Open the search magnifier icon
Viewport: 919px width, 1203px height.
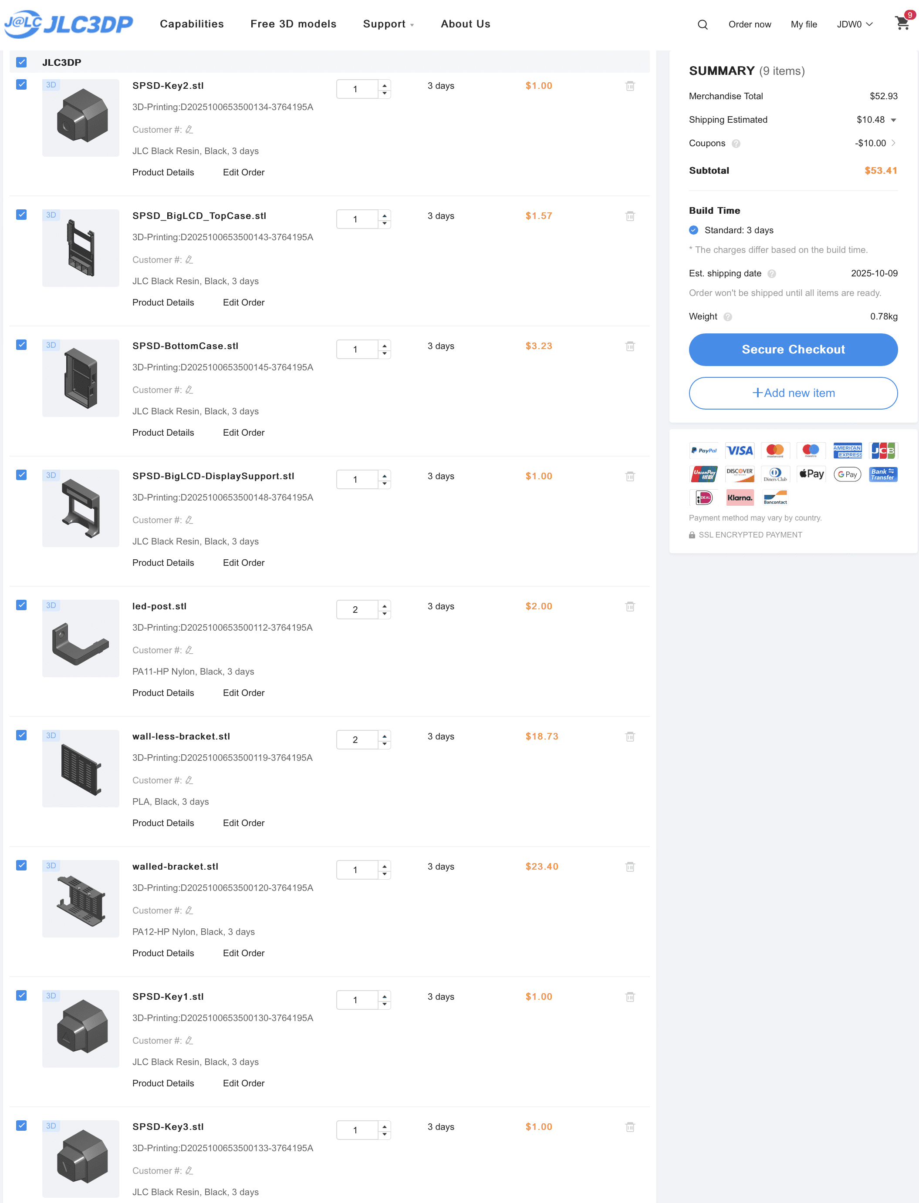[x=703, y=25]
